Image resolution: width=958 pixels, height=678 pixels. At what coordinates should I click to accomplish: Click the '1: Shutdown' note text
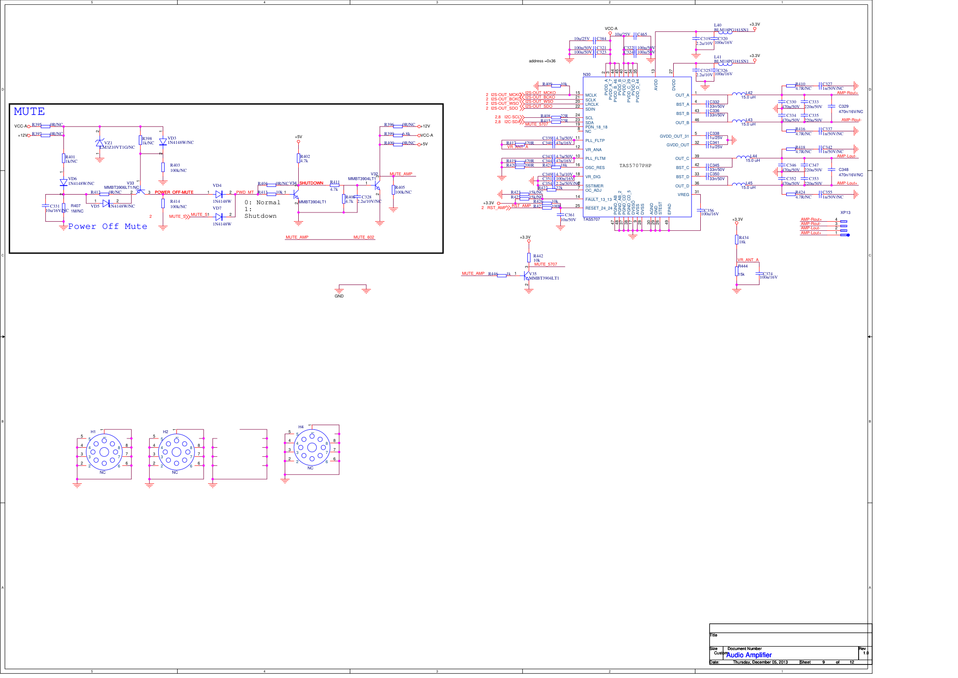[x=261, y=213]
